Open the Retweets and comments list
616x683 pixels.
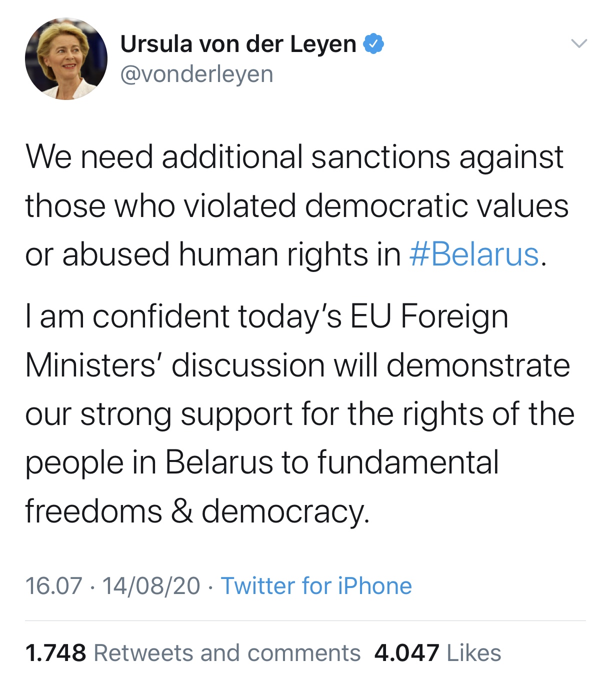[x=227, y=653]
